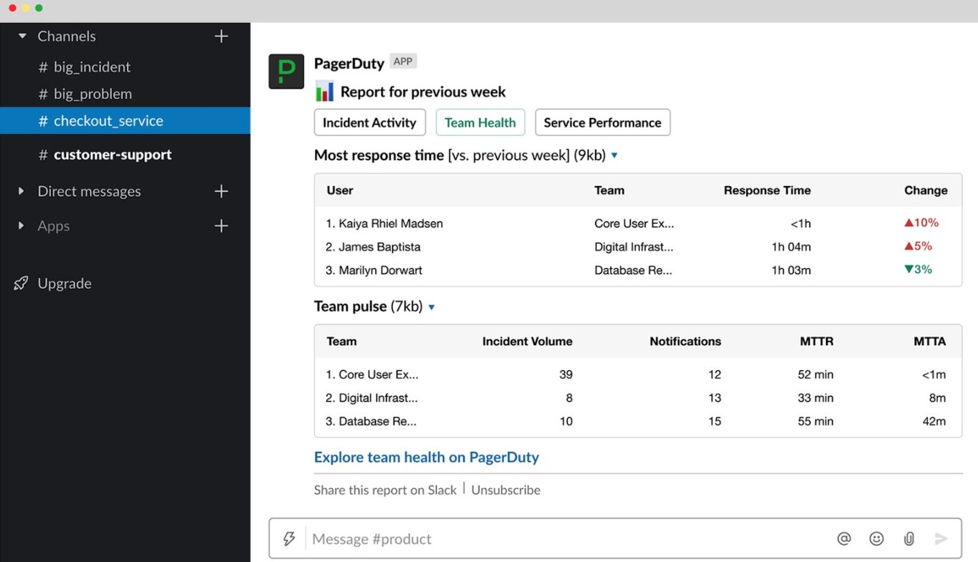Send the message with the paper plane icon
The image size is (978, 562).
[941, 538]
